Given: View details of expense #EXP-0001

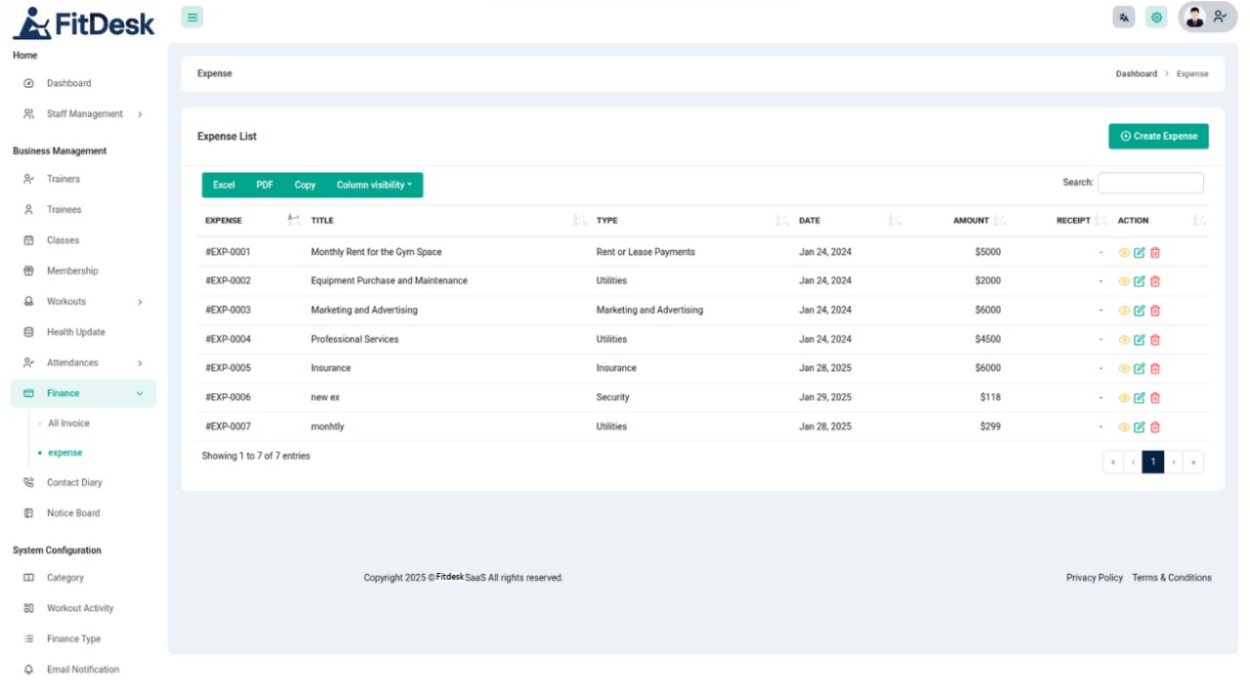Looking at the screenshot, I should 1124,253.
